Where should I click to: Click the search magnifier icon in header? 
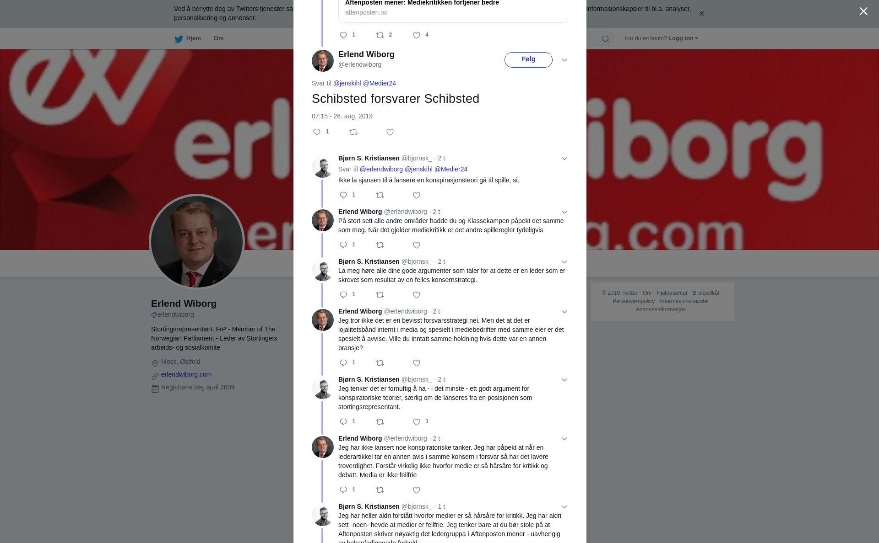(x=606, y=39)
